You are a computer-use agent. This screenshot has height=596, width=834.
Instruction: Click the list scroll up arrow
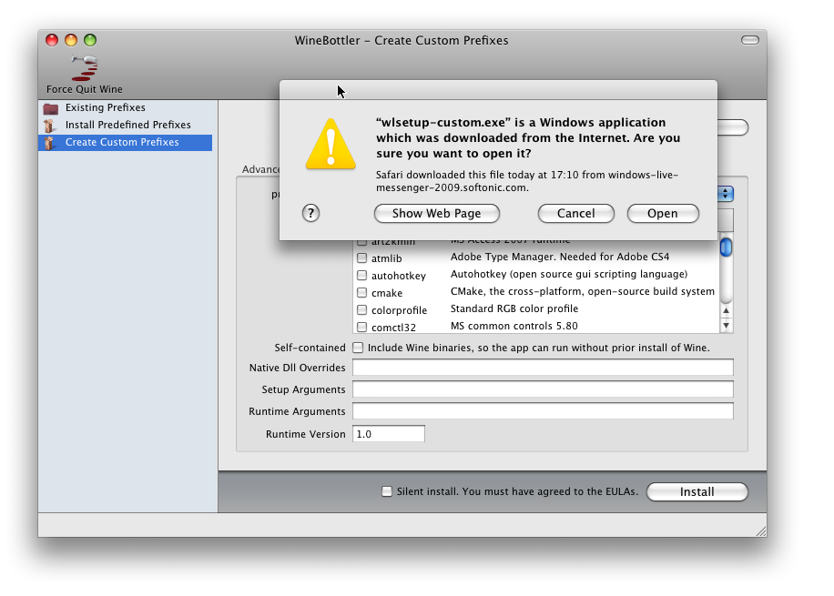click(726, 310)
